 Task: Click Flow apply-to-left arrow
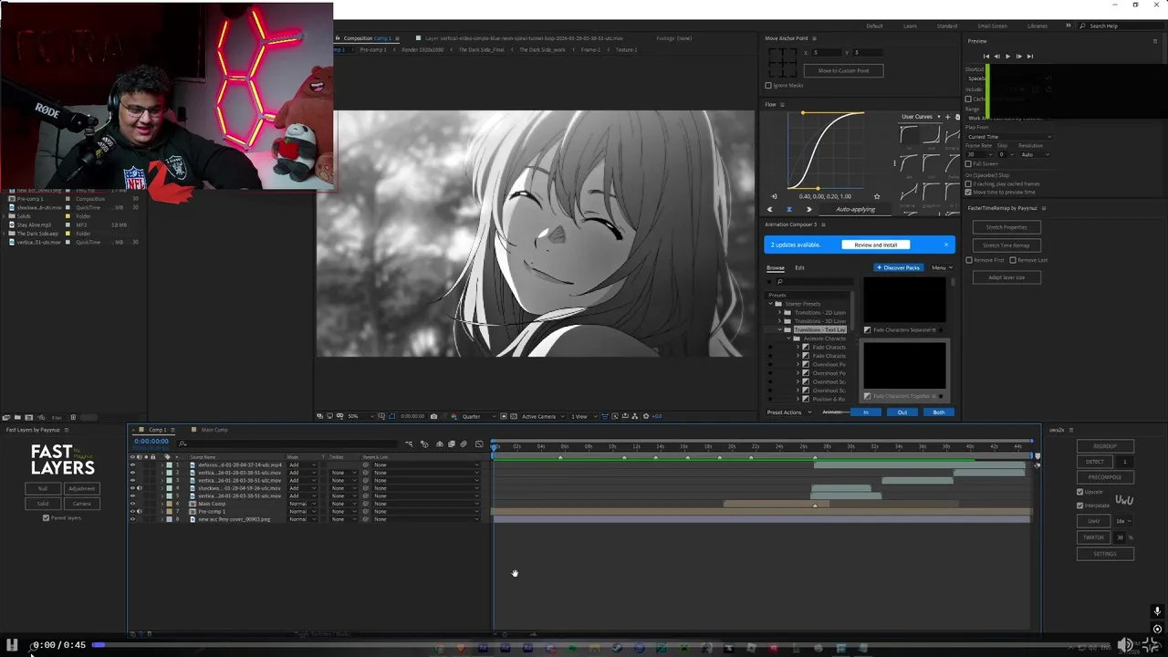point(769,210)
